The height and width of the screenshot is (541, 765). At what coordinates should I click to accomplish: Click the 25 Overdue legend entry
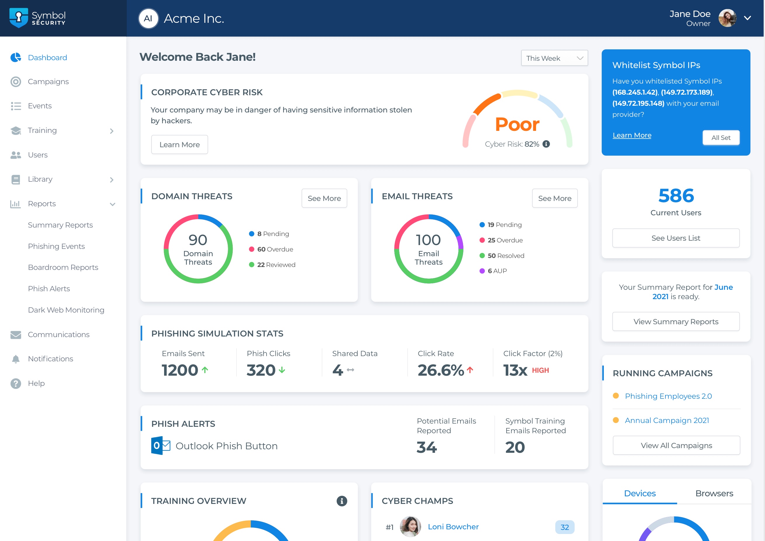[501, 240]
